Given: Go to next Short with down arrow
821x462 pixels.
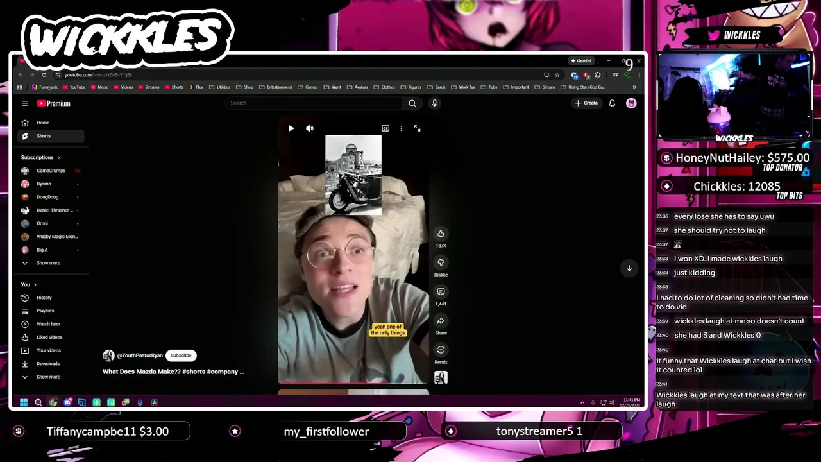Looking at the screenshot, I should pyautogui.click(x=629, y=268).
